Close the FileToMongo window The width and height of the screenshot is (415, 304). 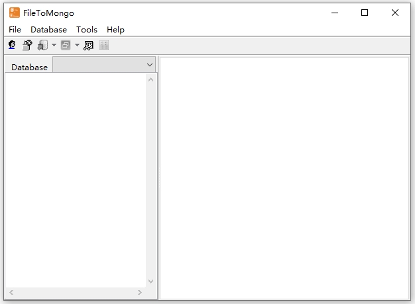coord(395,13)
